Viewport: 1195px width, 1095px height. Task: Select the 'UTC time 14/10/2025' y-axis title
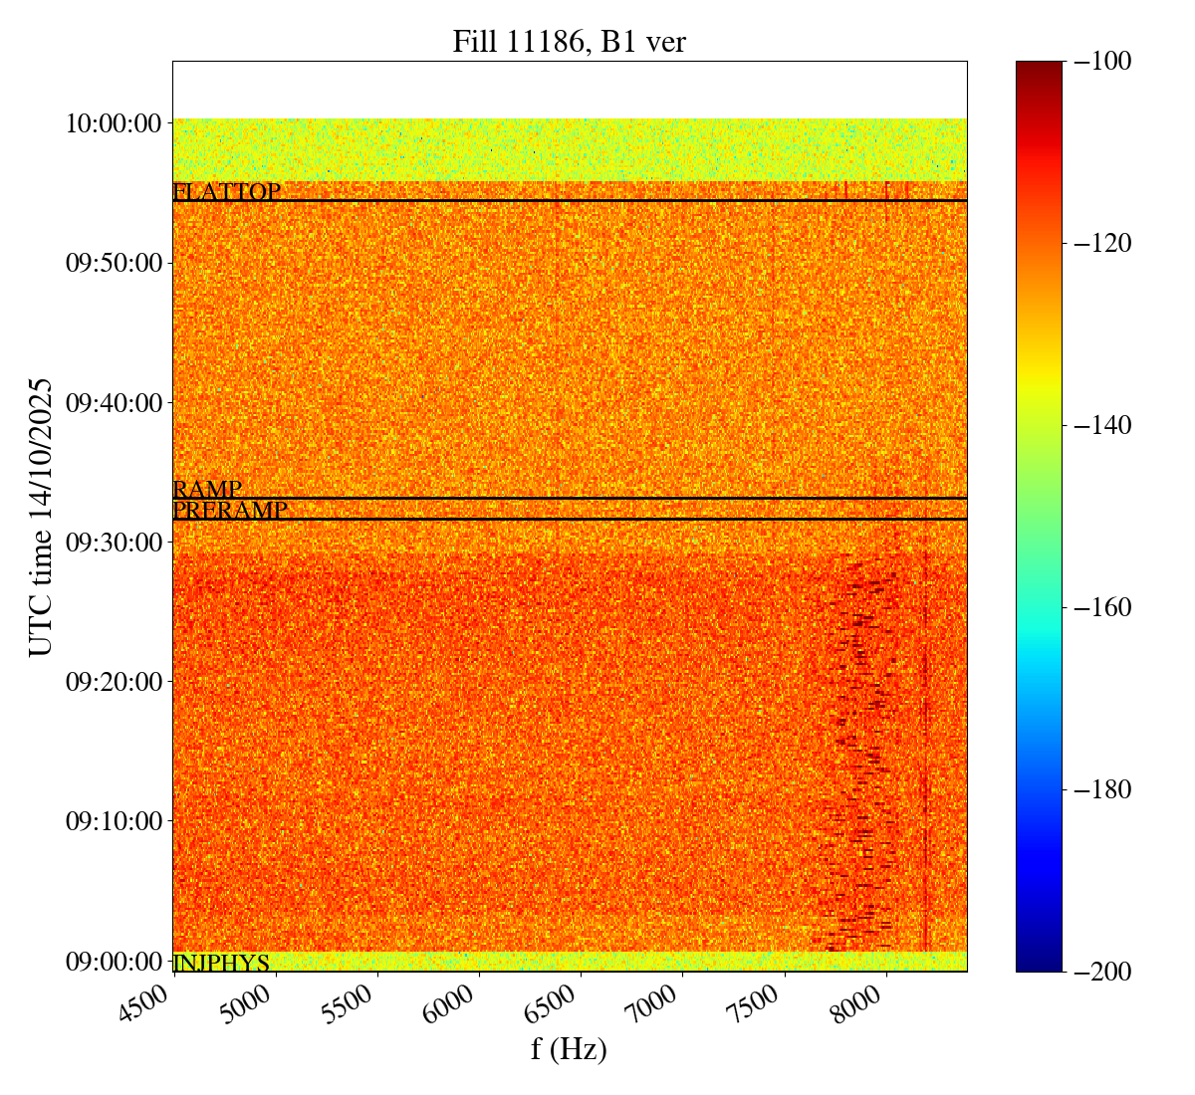point(41,517)
